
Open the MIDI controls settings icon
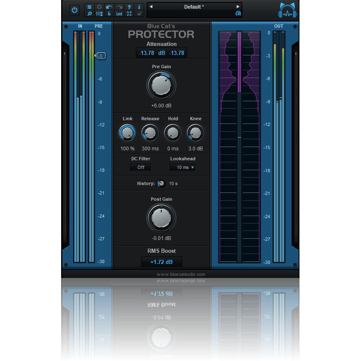(99, 14)
